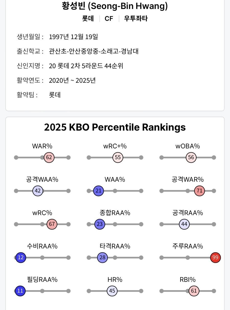Click the wRC% percentile marker showing 67
Screen dimensions: 230x310
coord(52,224)
